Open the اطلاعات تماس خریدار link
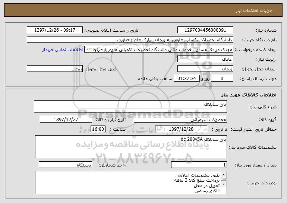The width and height of the screenshot is (287, 203). (x=62, y=50)
